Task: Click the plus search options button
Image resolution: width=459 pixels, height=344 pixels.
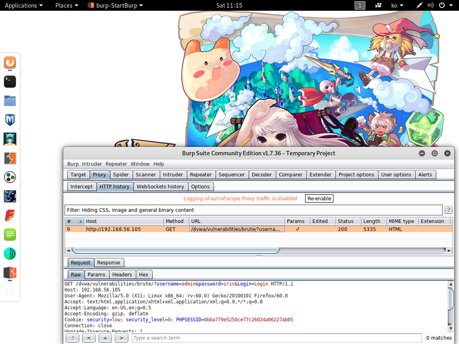Action: pyautogui.click(x=105, y=338)
